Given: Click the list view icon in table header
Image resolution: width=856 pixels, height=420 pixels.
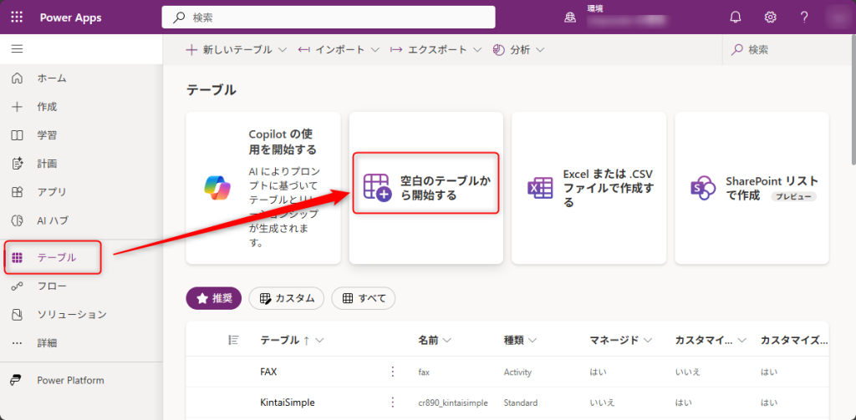Looking at the screenshot, I should click(x=233, y=340).
